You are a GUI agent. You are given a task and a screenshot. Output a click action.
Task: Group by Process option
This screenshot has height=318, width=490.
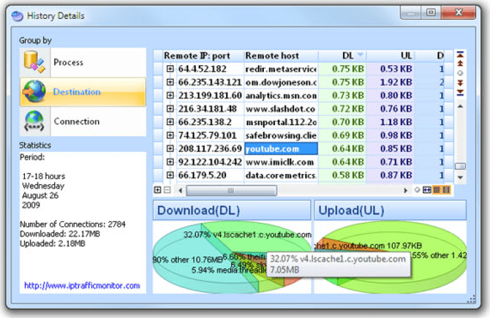pos(83,63)
